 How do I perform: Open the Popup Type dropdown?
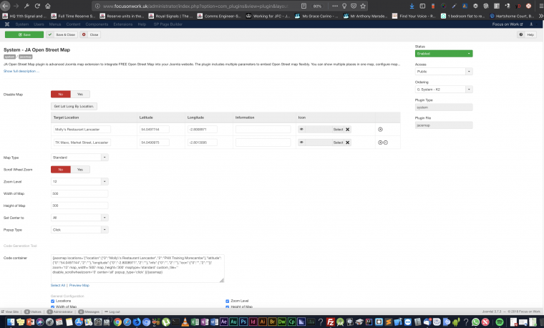(x=79, y=230)
